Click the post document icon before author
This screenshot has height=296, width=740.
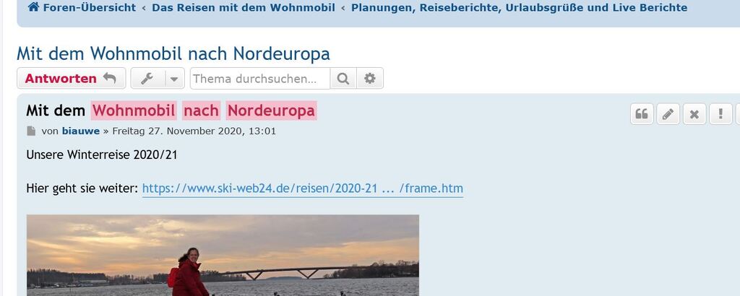pyautogui.click(x=31, y=131)
